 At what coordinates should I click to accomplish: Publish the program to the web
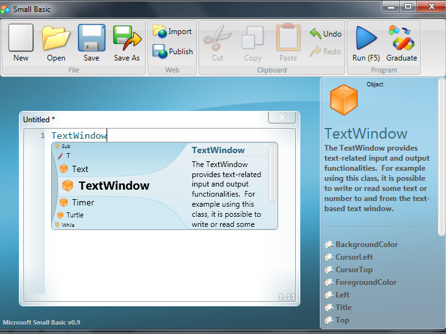pos(172,52)
